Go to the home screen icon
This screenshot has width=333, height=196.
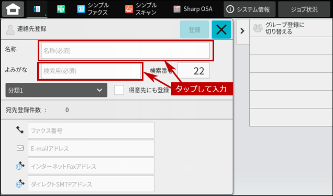[x=13, y=9]
